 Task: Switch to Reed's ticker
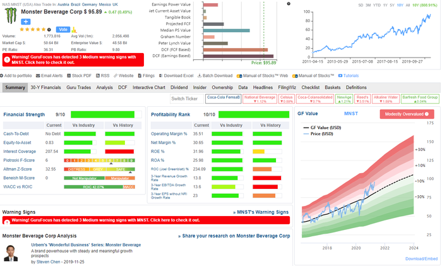pyautogui.click(x=362, y=99)
